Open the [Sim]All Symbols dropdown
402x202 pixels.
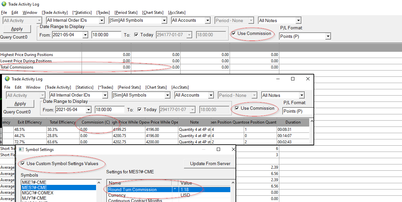pos(164,20)
